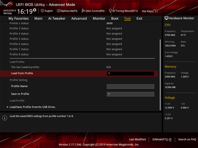Click the globe language icon
This screenshot has height=148, width=198.
coord(42,11)
